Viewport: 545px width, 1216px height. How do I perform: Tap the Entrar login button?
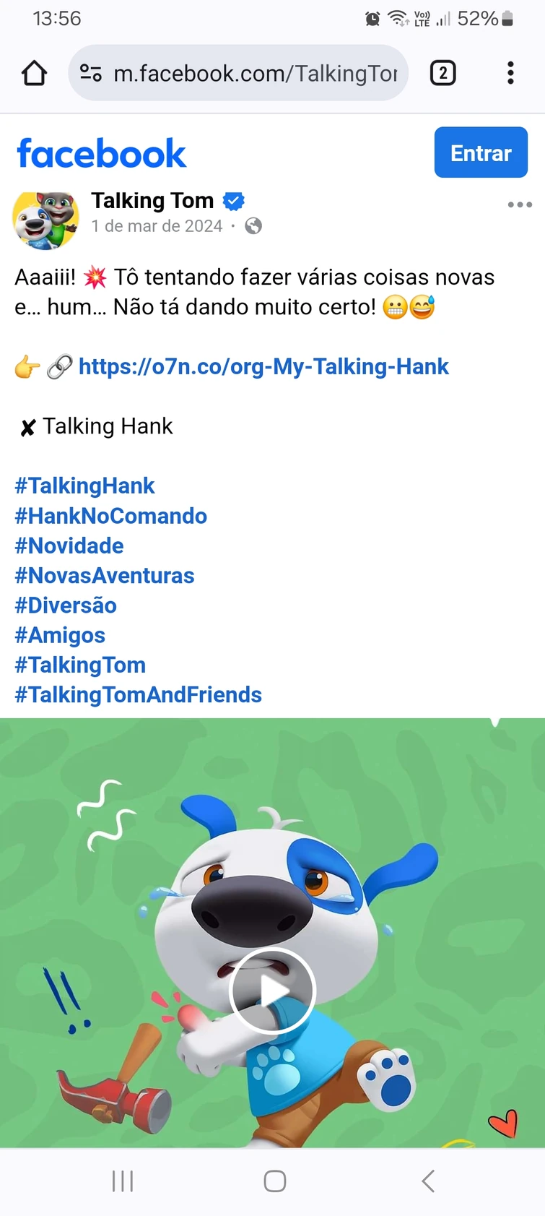click(x=480, y=152)
